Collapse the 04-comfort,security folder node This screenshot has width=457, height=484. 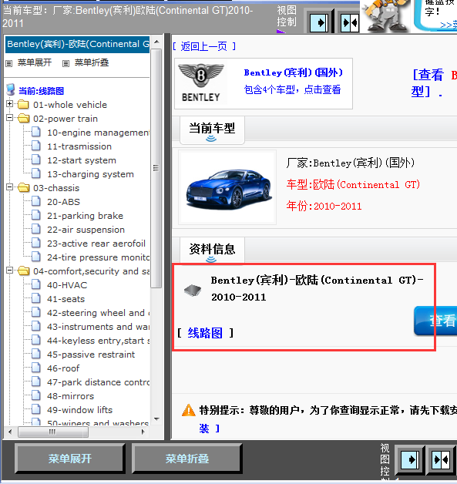[9, 271]
